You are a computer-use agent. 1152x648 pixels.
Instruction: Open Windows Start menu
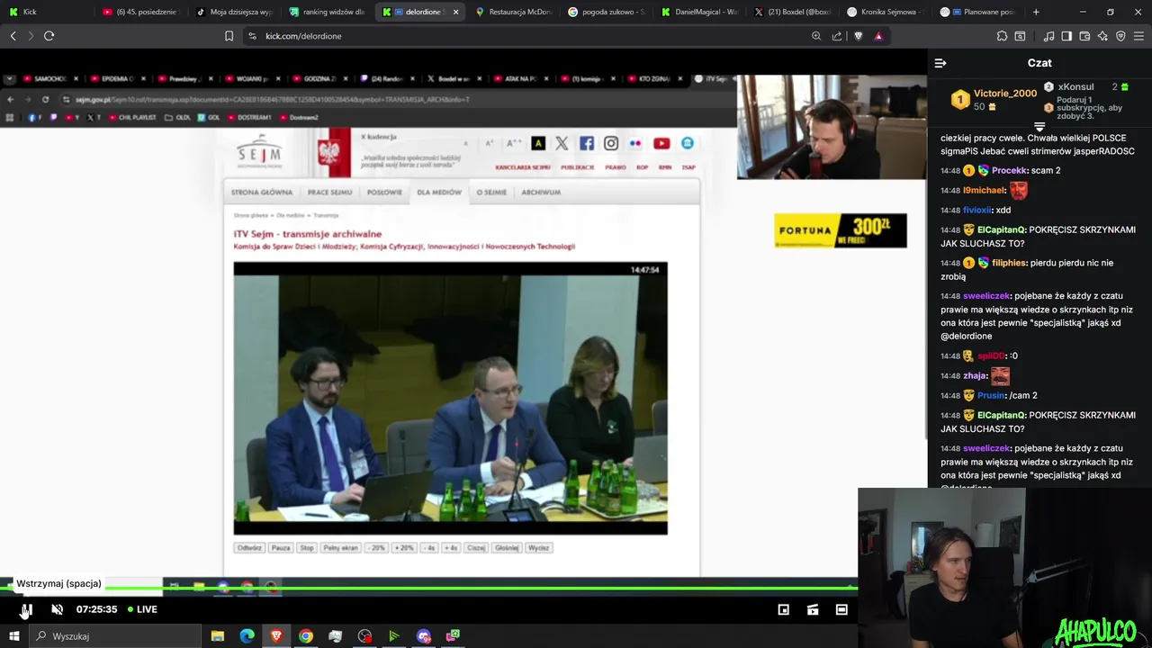[13, 636]
